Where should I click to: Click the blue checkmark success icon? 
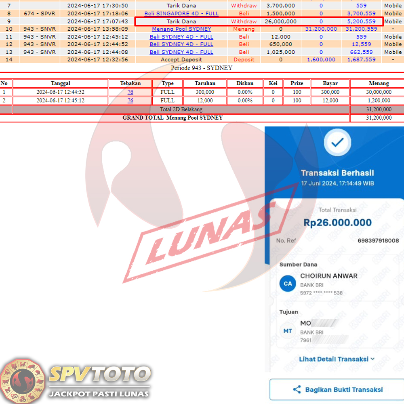click(x=337, y=142)
